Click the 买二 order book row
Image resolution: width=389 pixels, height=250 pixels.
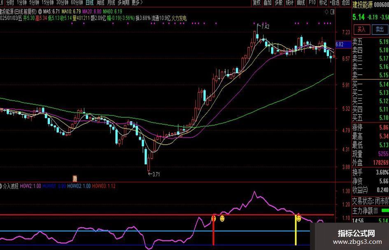370,93
